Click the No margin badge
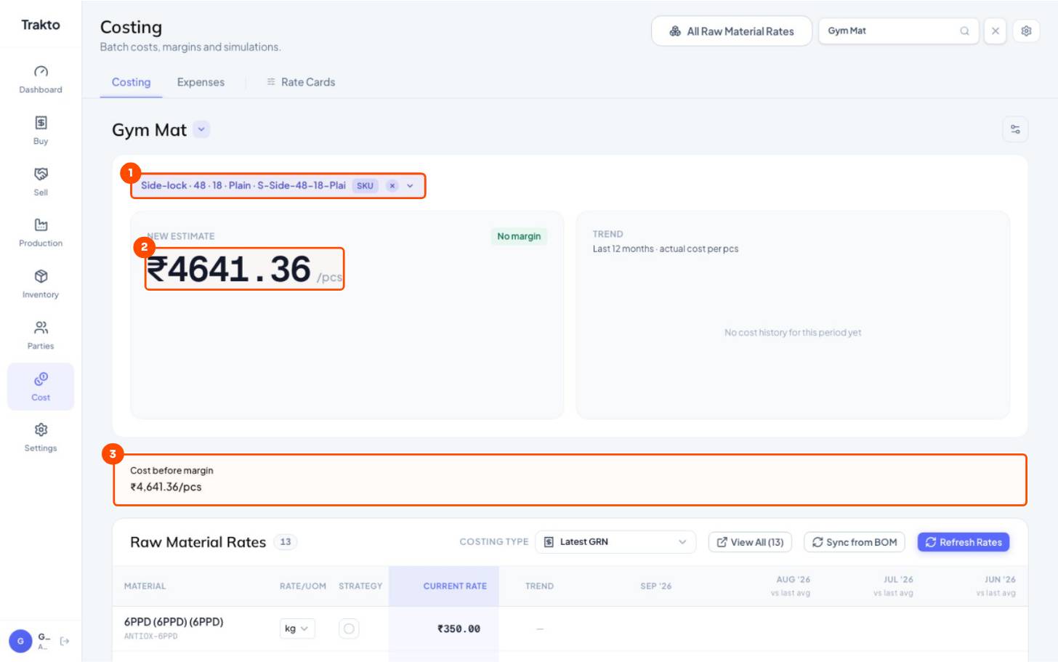Image resolution: width=1058 pixels, height=662 pixels. click(519, 236)
